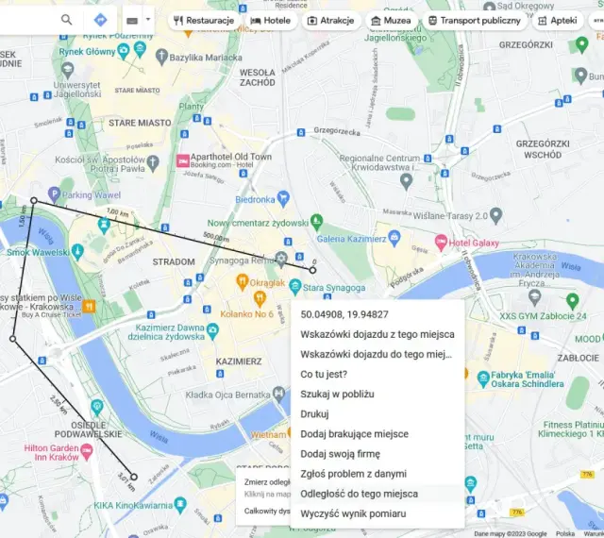The height and width of the screenshot is (538, 604).
Task: Click the Rynek Główny camera pin
Action: point(124,51)
